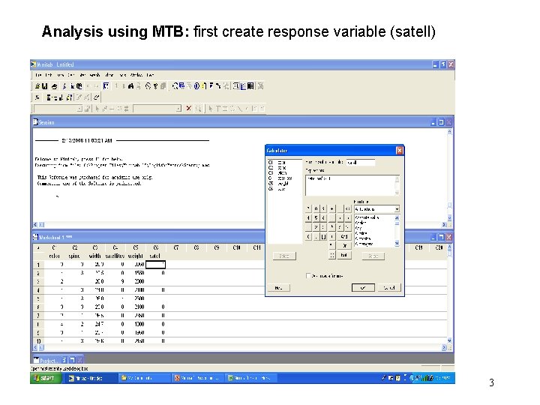Image resolution: width=540 pixels, height=405 pixels.
Task: Click the Current Data Window toolbar icon
Action: (x=243, y=86)
